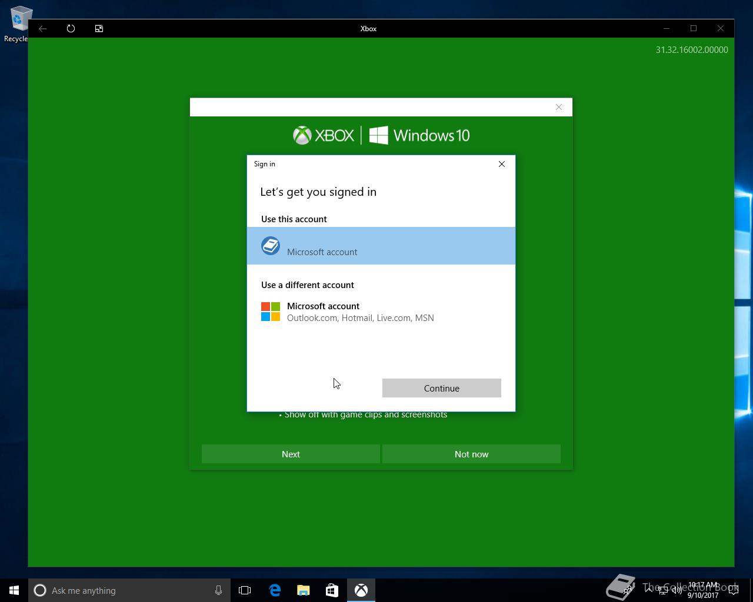Maximize the Xbox window

click(x=694, y=28)
